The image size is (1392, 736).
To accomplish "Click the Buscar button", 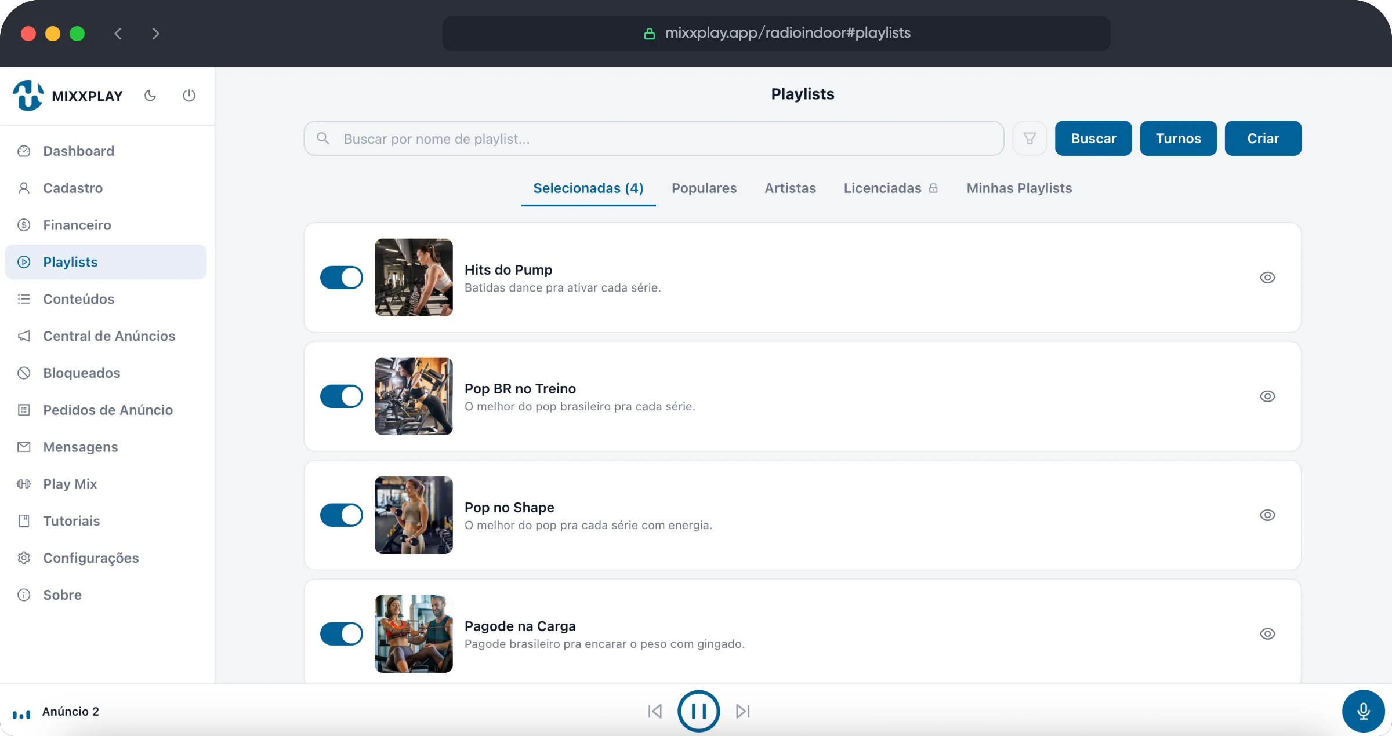I will click(x=1093, y=139).
